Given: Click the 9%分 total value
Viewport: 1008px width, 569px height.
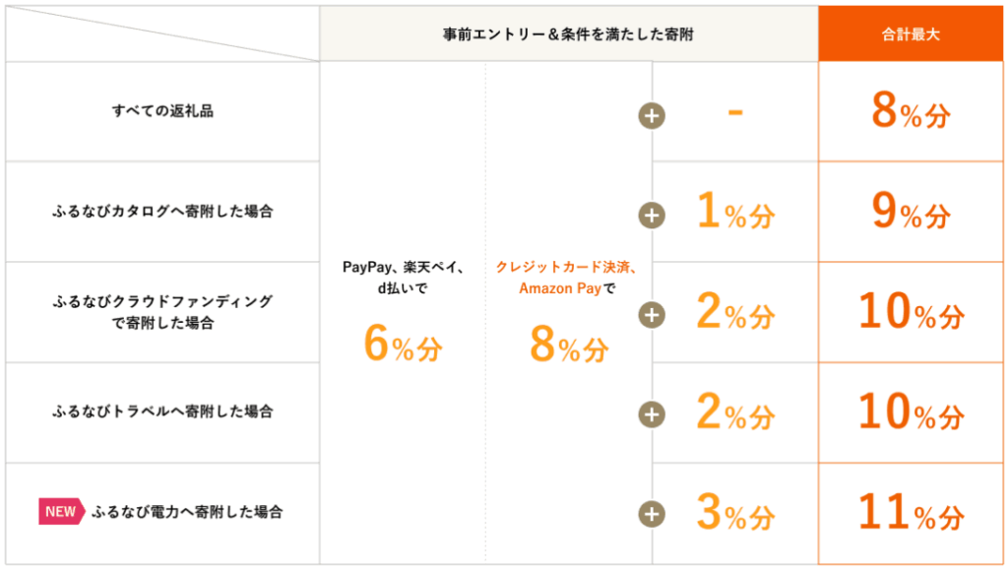Looking at the screenshot, I should [x=911, y=212].
